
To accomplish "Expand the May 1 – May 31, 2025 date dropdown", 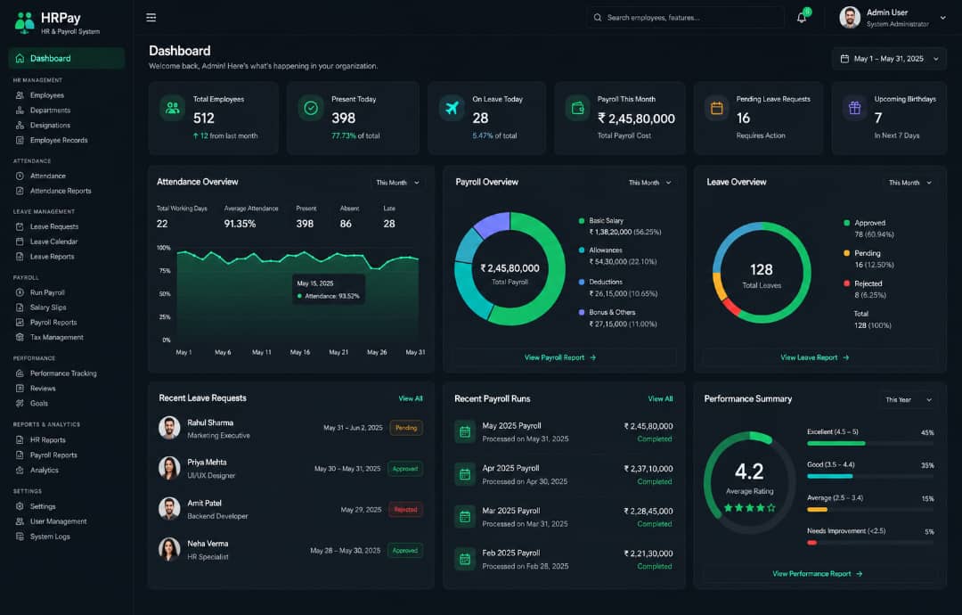I will coord(889,59).
